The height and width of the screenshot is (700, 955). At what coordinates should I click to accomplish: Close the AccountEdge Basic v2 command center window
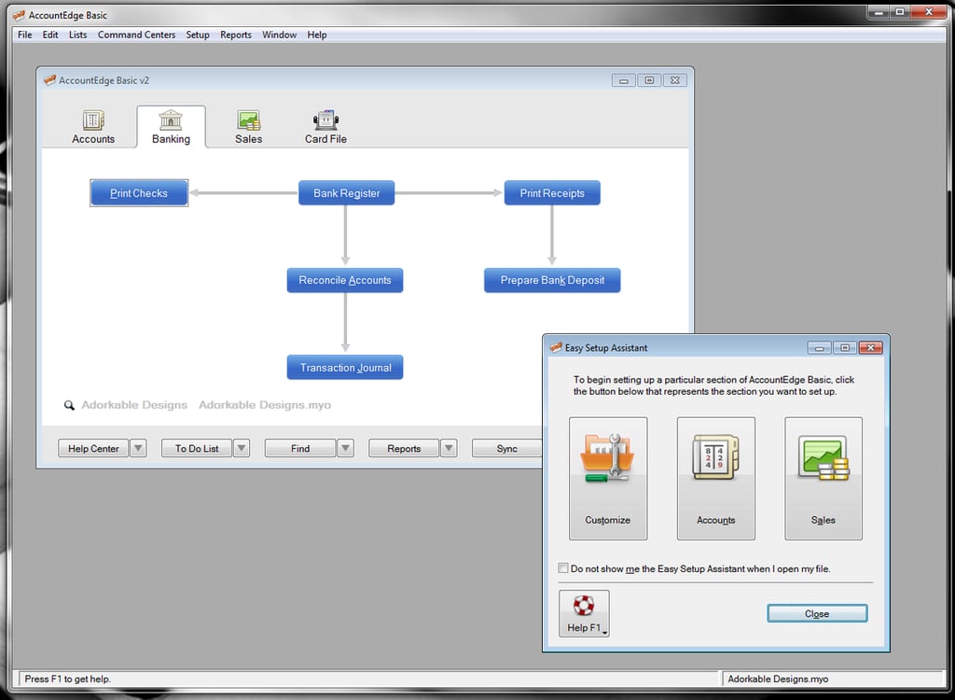675,80
